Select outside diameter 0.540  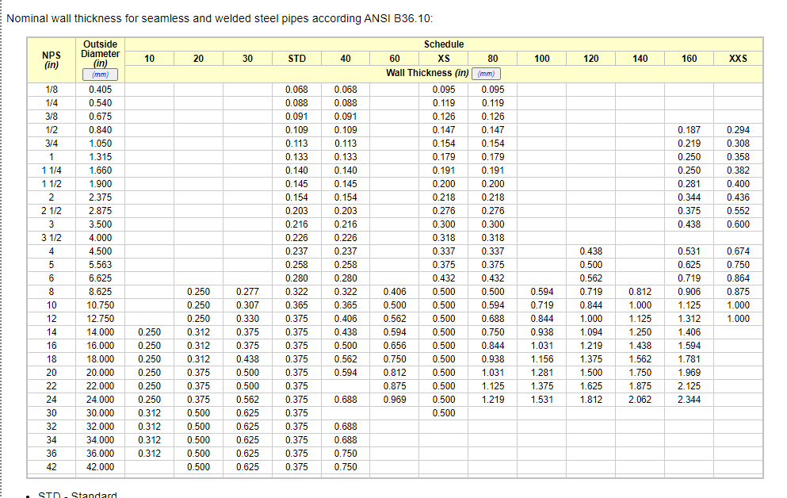point(101,103)
